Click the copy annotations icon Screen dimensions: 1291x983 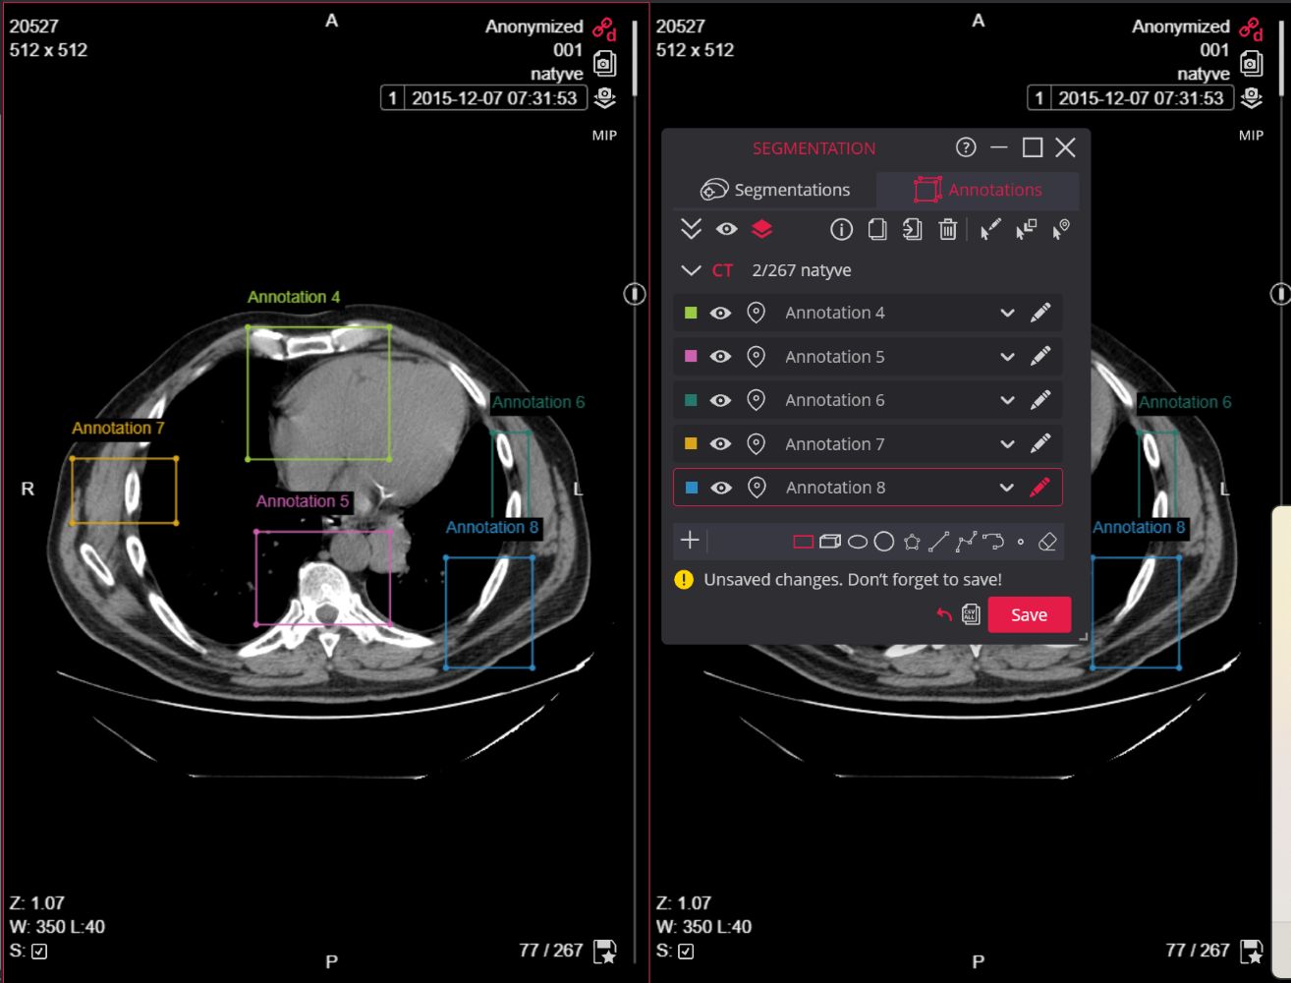tap(877, 229)
